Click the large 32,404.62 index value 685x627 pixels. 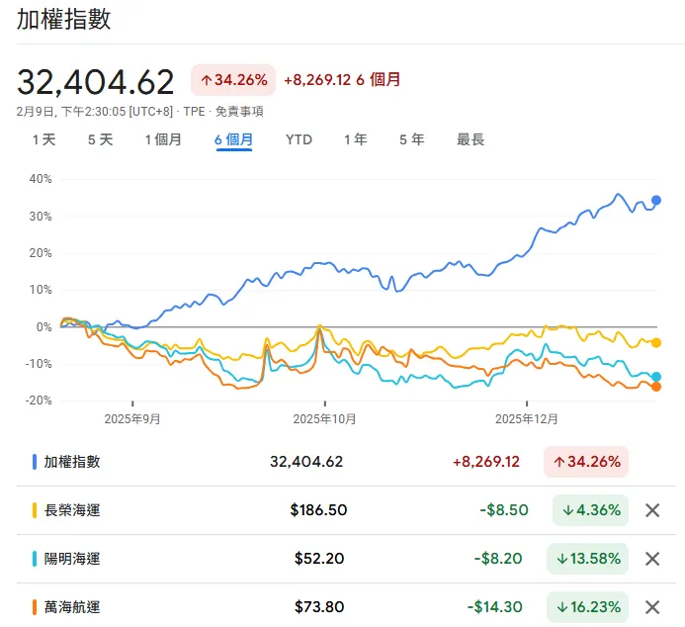(x=95, y=82)
